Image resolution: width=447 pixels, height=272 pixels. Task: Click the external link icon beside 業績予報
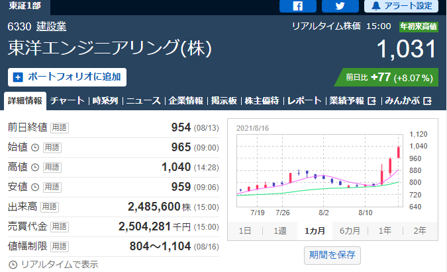click(x=372, y=101)
